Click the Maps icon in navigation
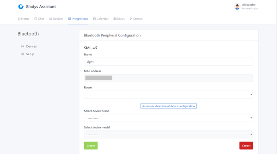Screen dimensions: 277x154 coord(115,19)
